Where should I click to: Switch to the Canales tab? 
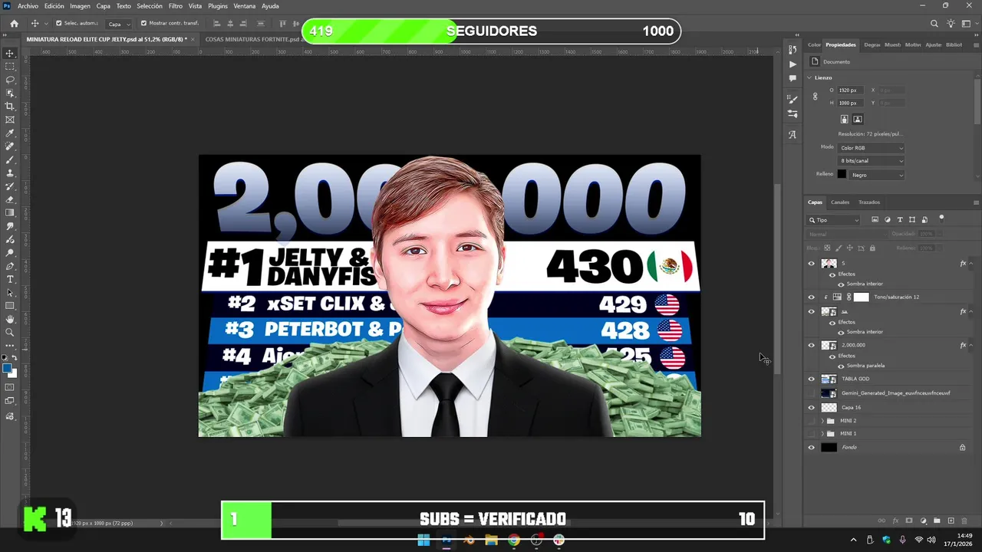click(840, 202)
